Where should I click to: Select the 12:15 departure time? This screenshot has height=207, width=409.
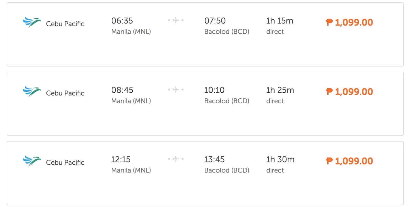pos(121,159)
